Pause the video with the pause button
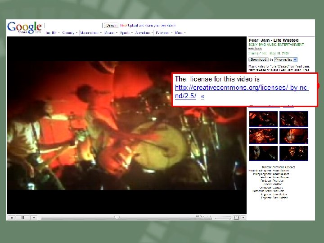The height and width of the screenshot is (243, 324). click(23, 217)
